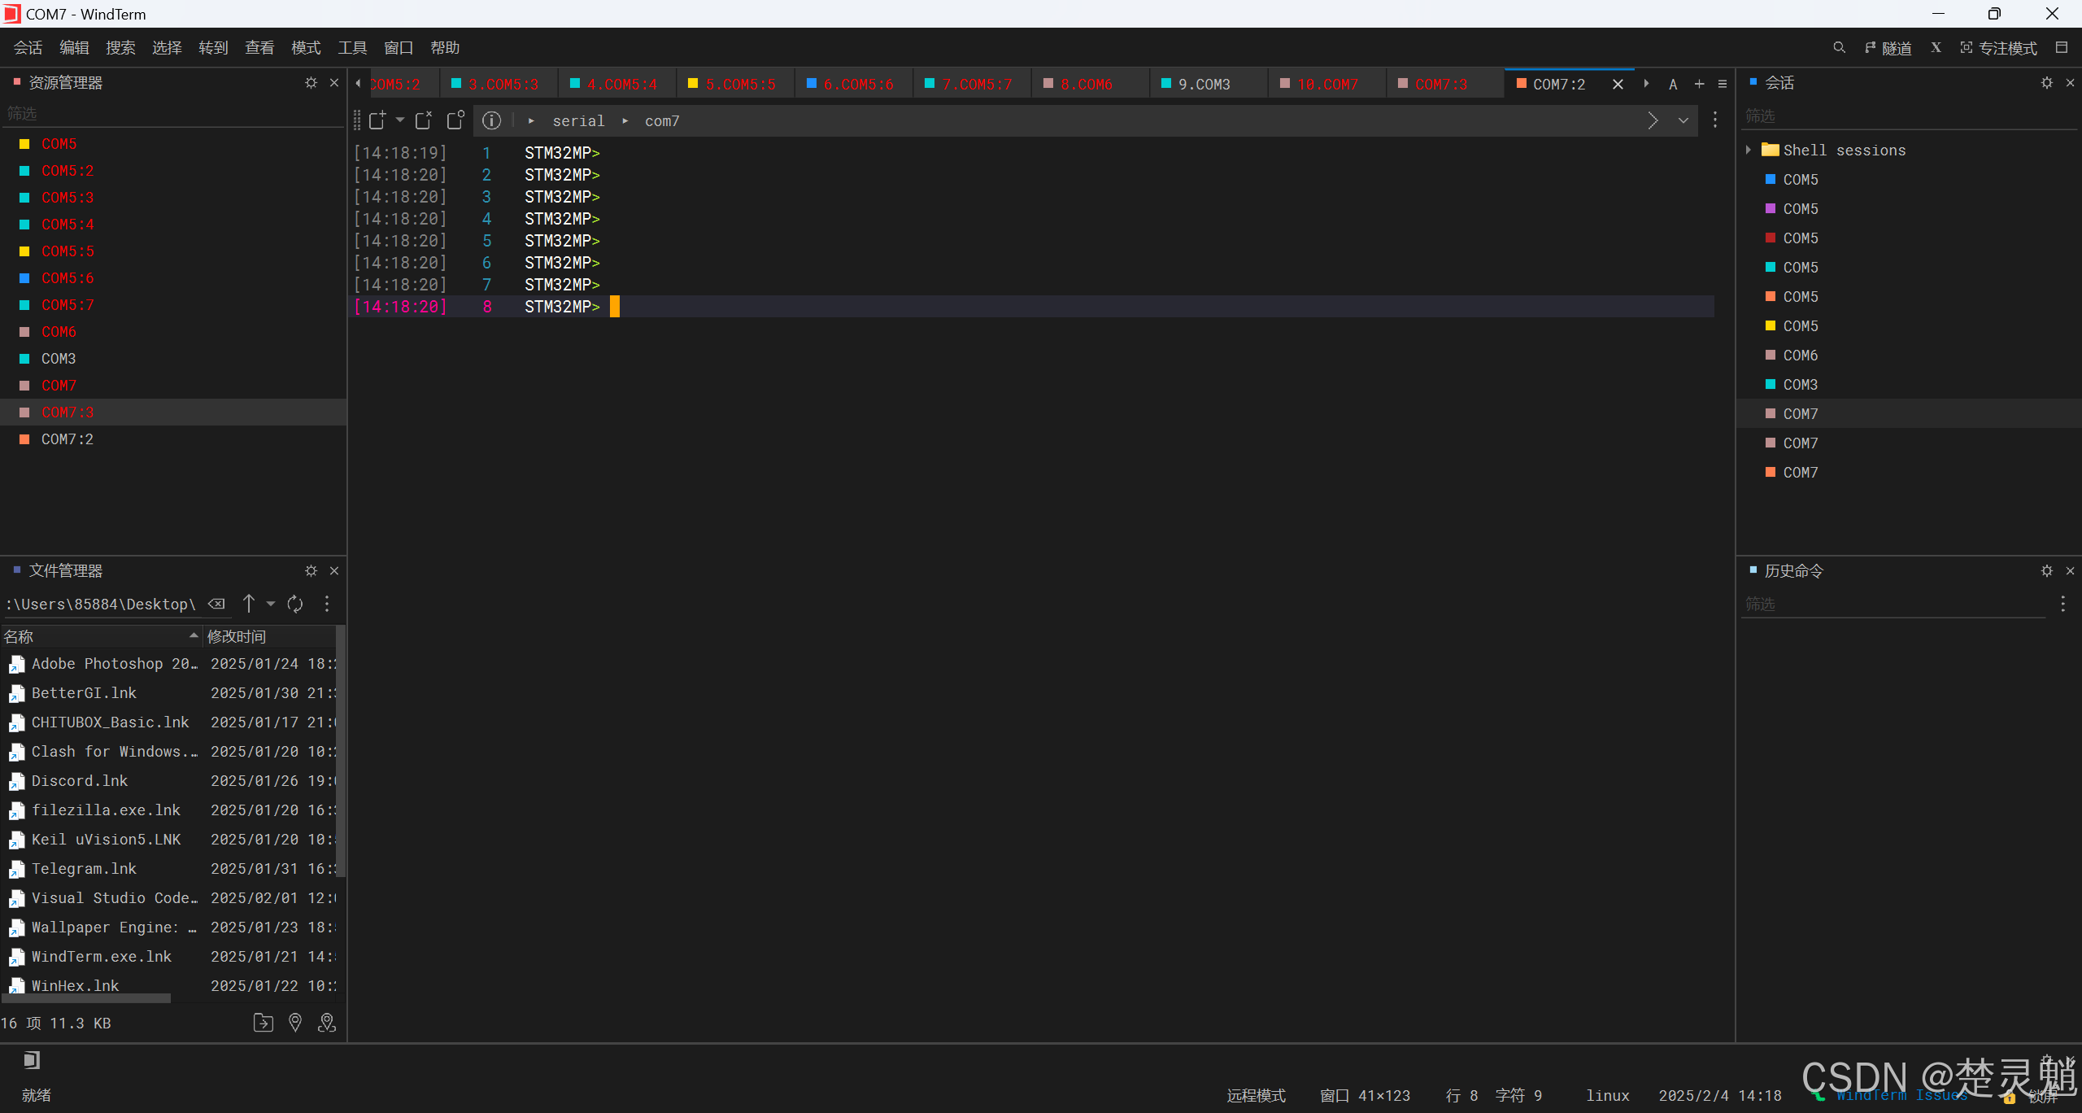Open settings gear of 资源管理器 panel
2082x1113 pixels.
[311, 83]
